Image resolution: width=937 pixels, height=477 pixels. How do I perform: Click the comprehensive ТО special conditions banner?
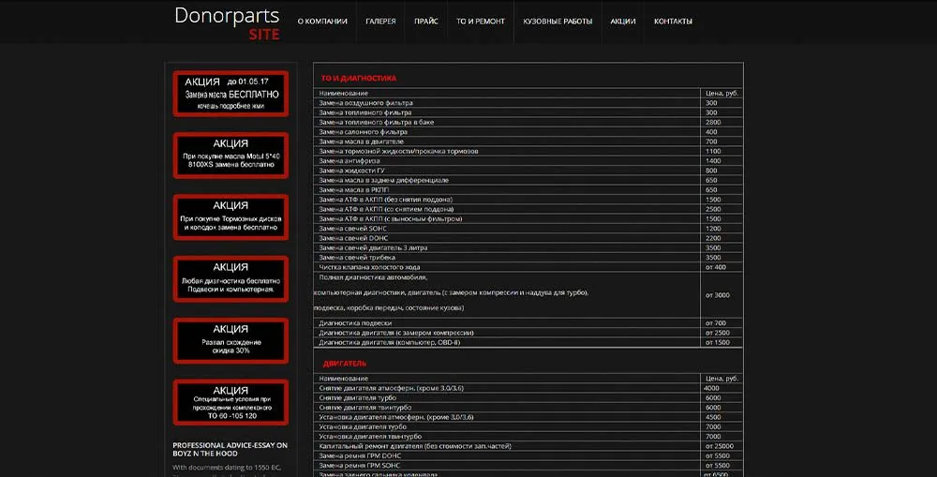pyautogui.click(x=231, y=402)
